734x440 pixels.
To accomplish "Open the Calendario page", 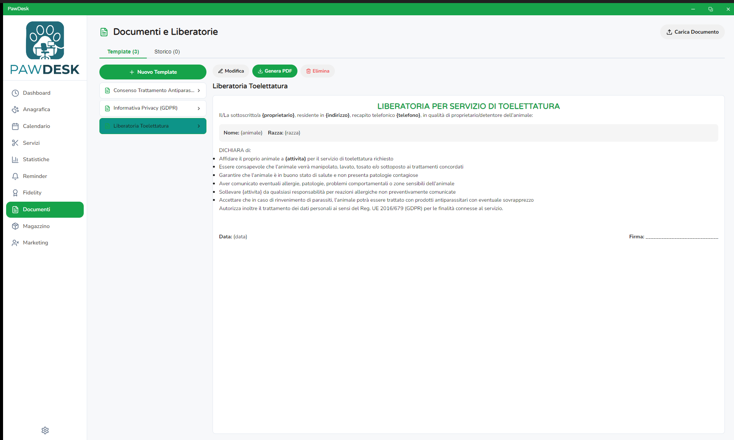I will pyautogui.click(x=45, y=126).
